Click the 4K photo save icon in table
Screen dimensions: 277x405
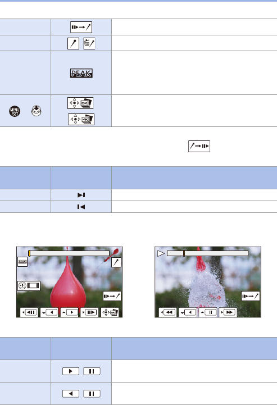click(x=81, y=119)
